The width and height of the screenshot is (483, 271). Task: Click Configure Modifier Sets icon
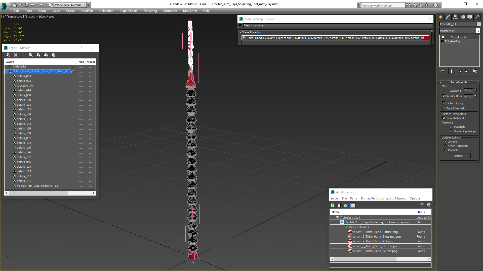click(x=475, y=71)
